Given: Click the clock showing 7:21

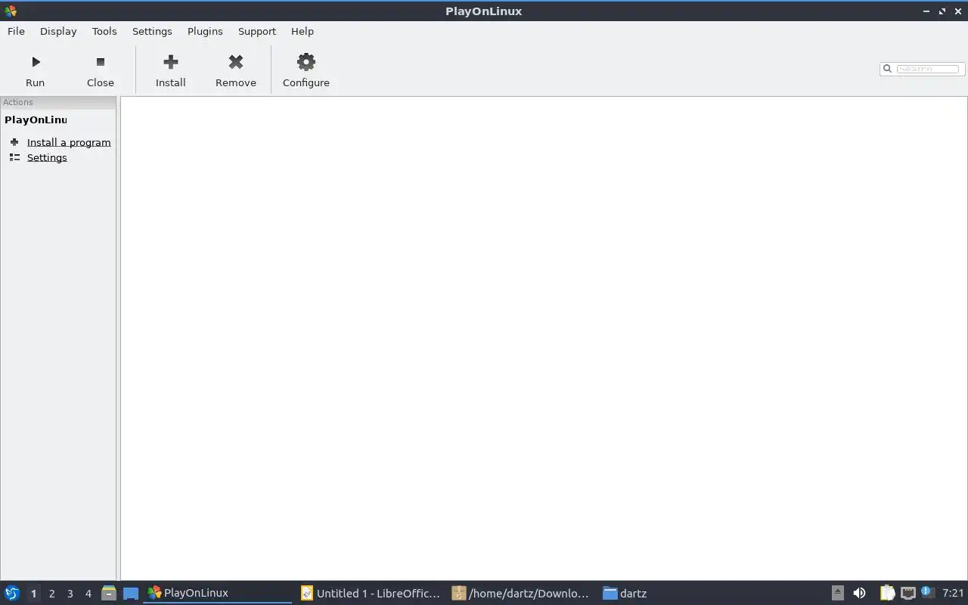Looking at the screenshot, I should [x=953, y=594].
